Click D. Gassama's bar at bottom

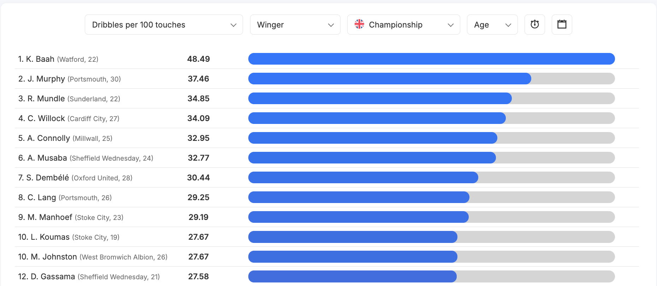click(x=353, y=276)
